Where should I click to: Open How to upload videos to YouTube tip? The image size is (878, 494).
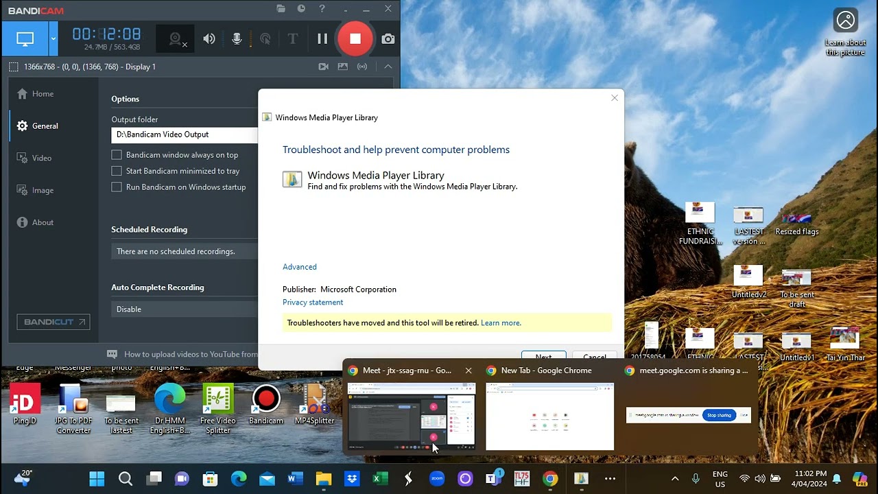(184, 355)
